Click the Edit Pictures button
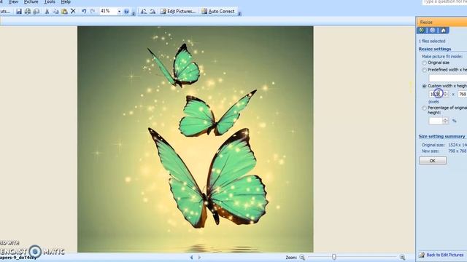 (x=178, y=12)
